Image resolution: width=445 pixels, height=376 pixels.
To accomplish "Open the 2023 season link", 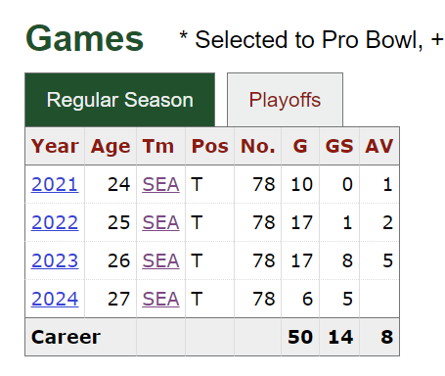I will [55, 260].
